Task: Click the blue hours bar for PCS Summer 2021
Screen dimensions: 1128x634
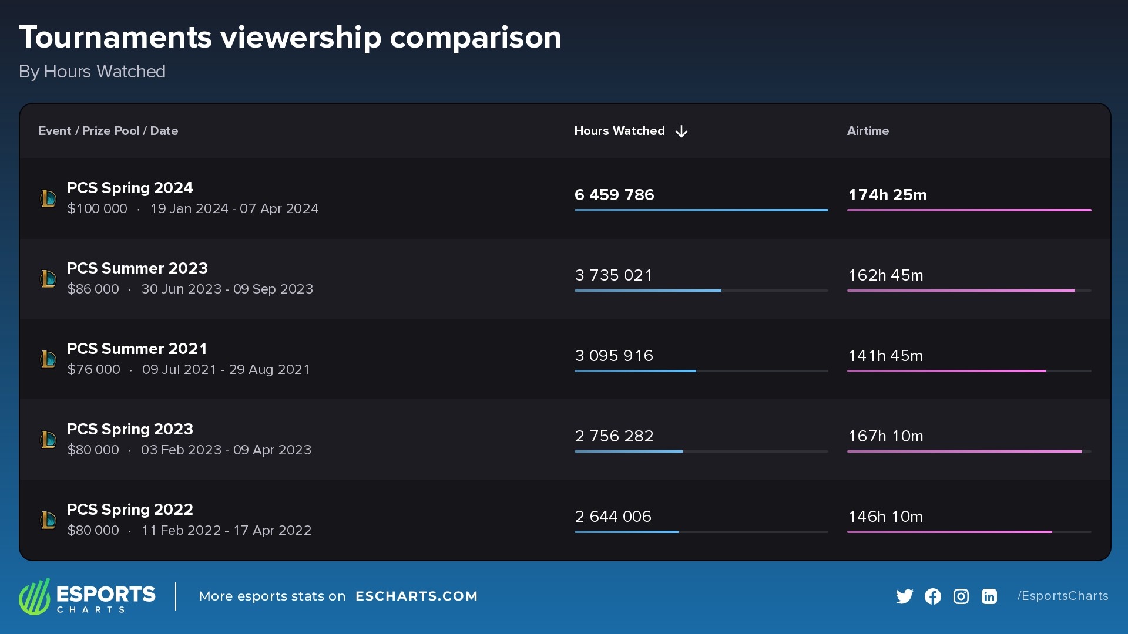Action: tap(635, 371)
